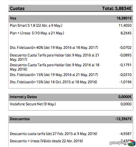Select Dto. Fidelización 15% from 16 Oct. 2015
This screenshot has height=147, width=136.
(x=71, y=82)
